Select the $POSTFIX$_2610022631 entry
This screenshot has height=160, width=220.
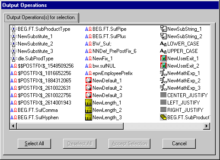(44, 88)
